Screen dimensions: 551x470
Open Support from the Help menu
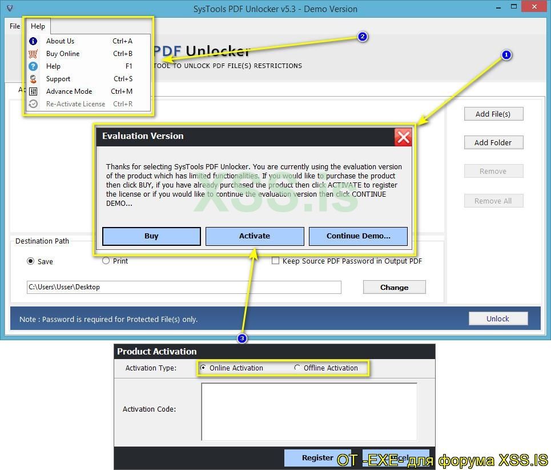pyautogui.click(x=89, y=79)
